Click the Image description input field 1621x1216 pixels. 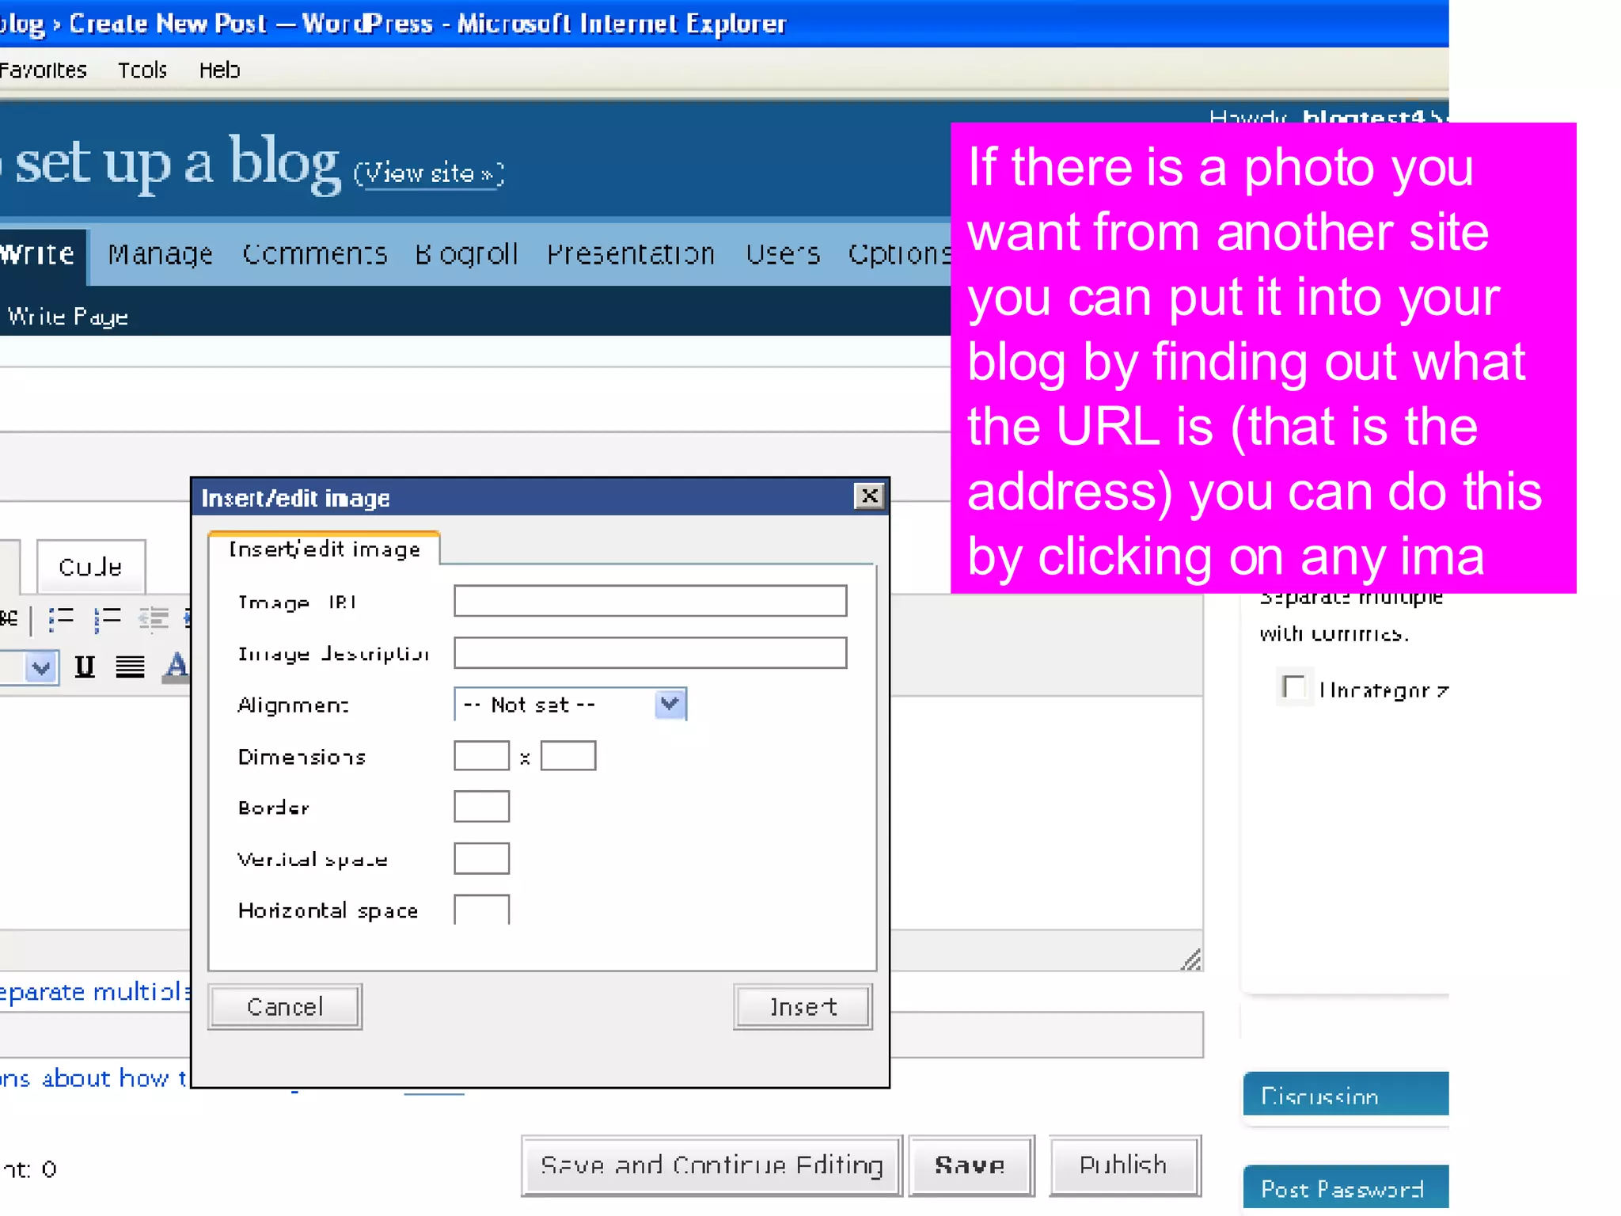[650, 653]
